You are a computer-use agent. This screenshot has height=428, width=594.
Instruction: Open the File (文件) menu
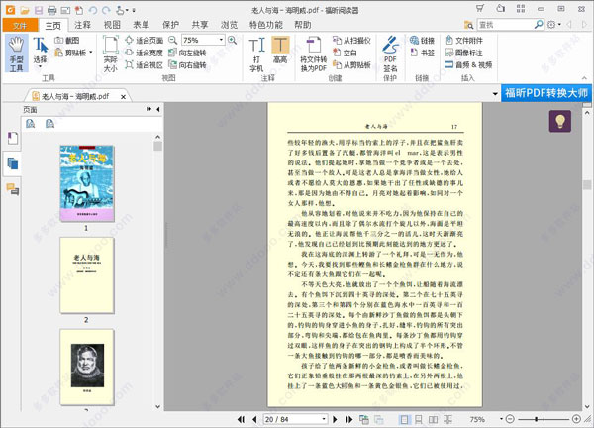(20, 25)
